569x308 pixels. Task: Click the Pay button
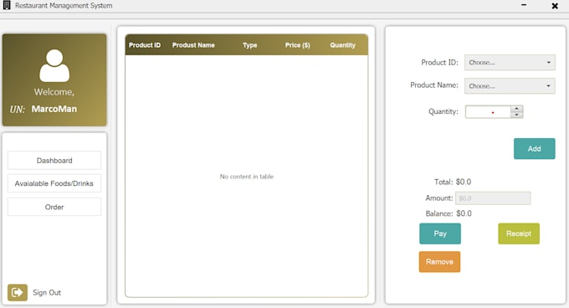[x=440, y=234]
